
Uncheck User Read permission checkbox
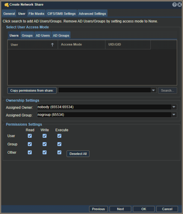pos(30,136)
